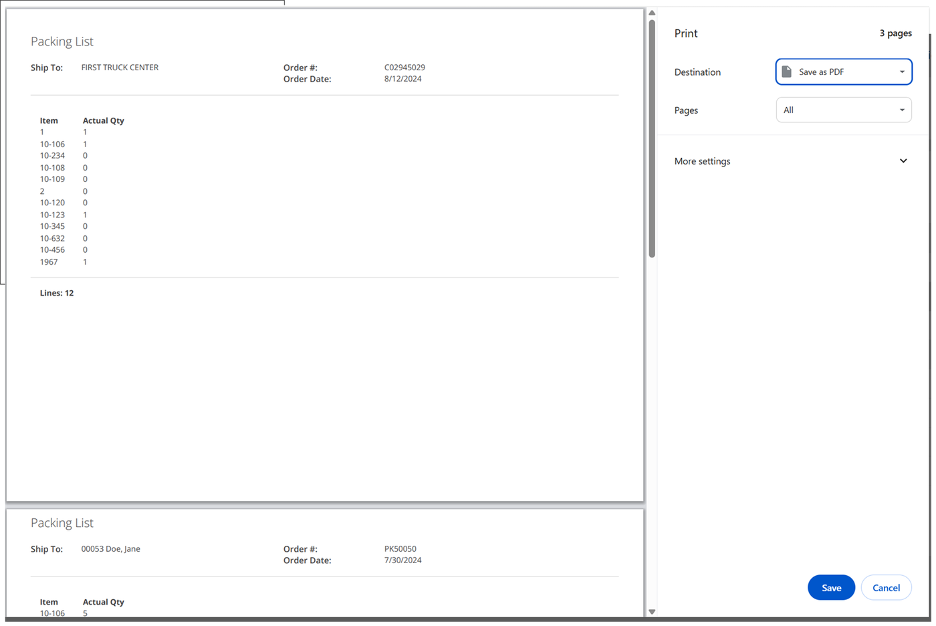Click item 10-456 in the packing list
Image resolution: width=936 pixels, height=626 pixels.
[52, 249]
